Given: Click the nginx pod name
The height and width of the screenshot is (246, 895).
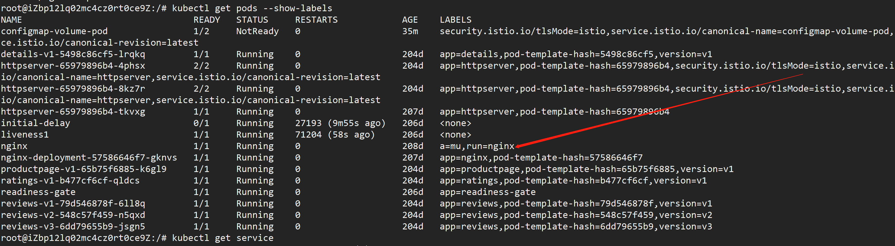Looking at the screenshot, I should tap(14, 146).
